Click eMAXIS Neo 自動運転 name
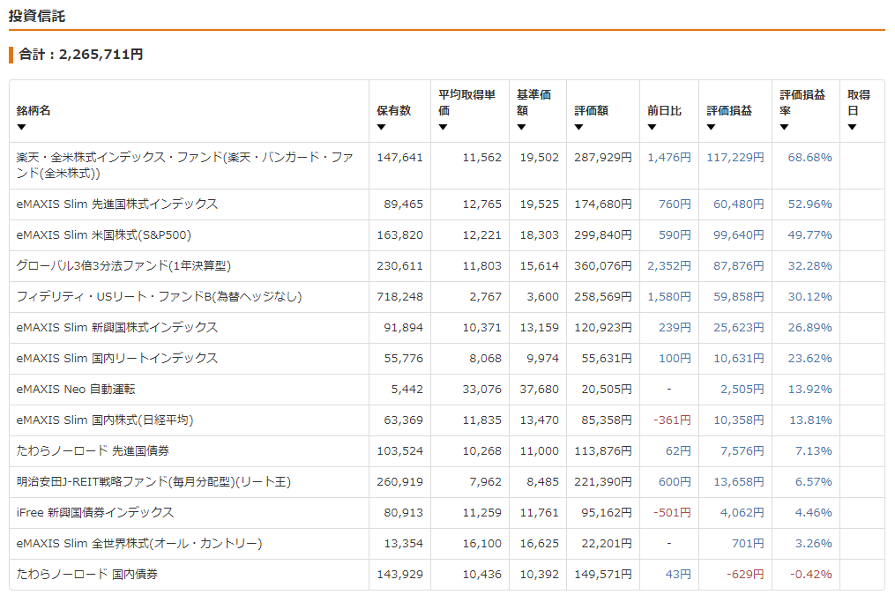 coord(75,390)
